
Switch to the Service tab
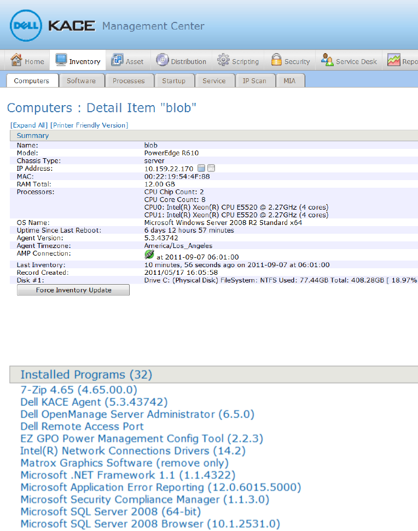214,80
